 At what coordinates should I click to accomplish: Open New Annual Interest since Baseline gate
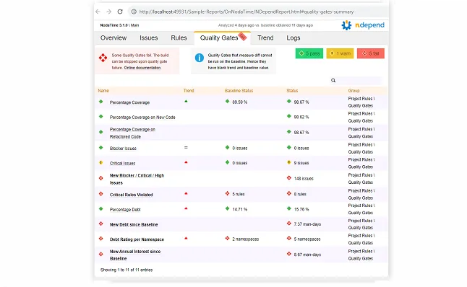click(135, 255)
